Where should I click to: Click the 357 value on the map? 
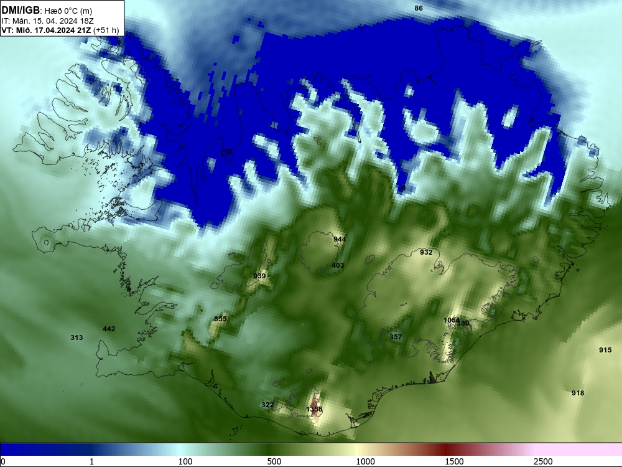click(396, 337)
